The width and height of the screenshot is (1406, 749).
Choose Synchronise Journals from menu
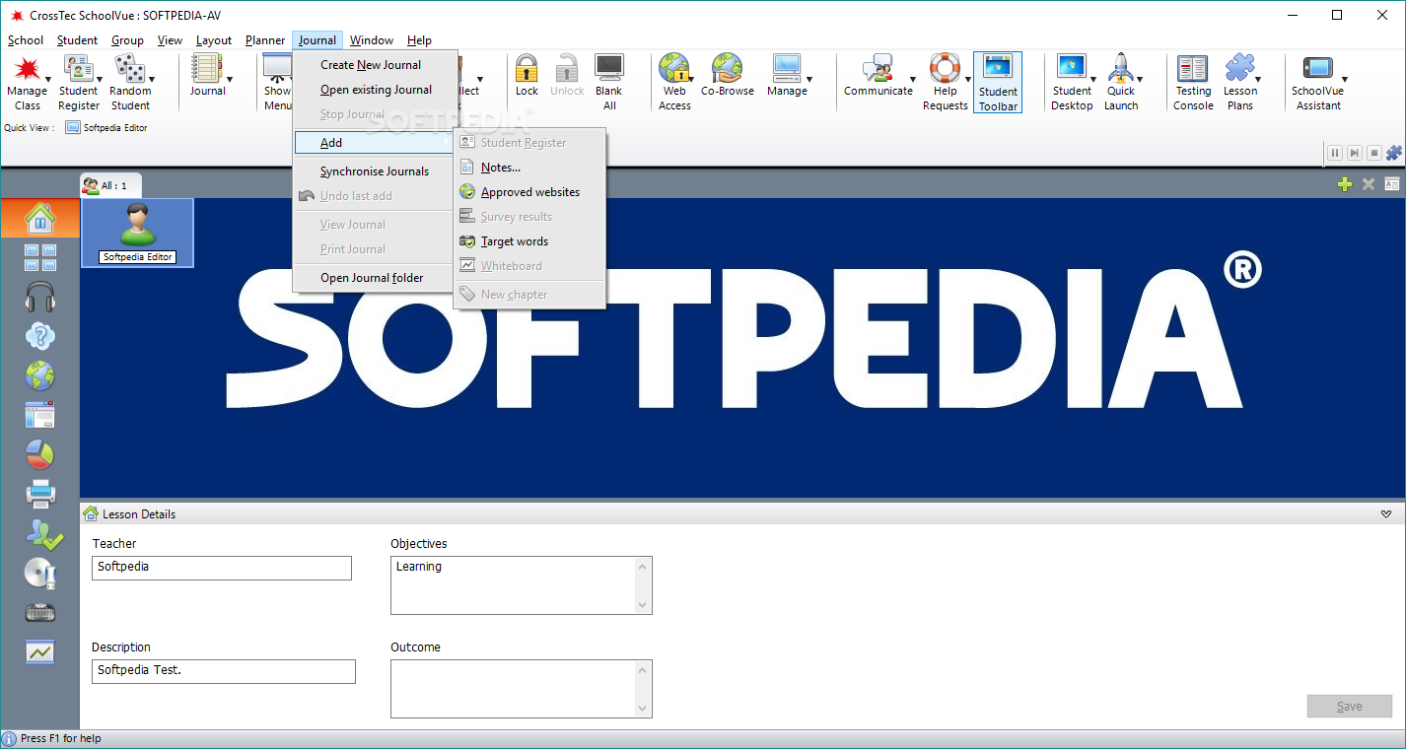pos(376,171)
